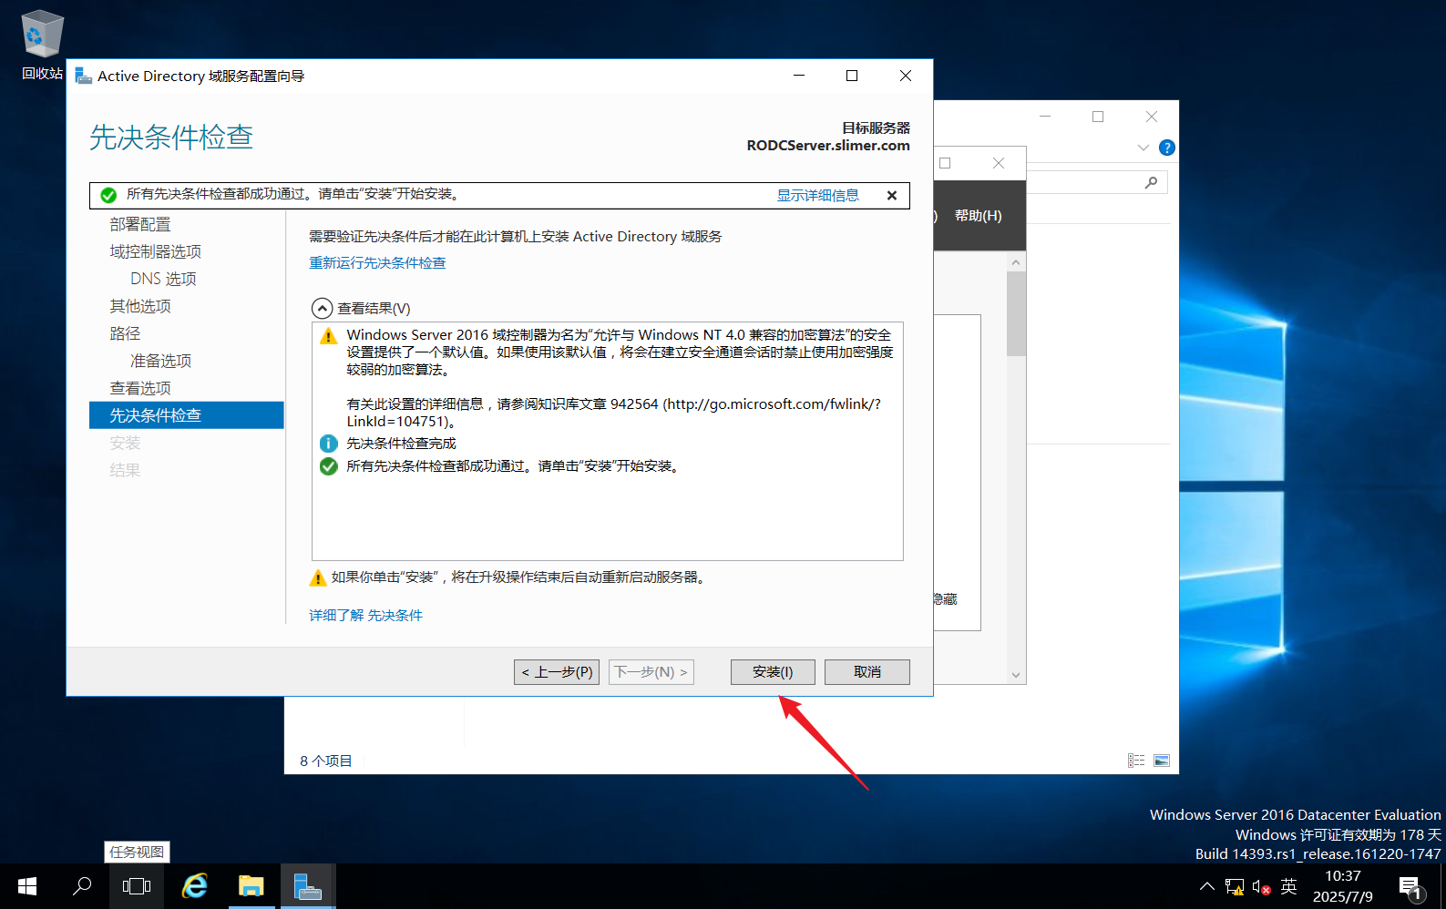Image resolution: width=1446 pixels, height=909 pixels.
Task: Select the highlighted 先决条件检查 step
Action: (187, 415)
